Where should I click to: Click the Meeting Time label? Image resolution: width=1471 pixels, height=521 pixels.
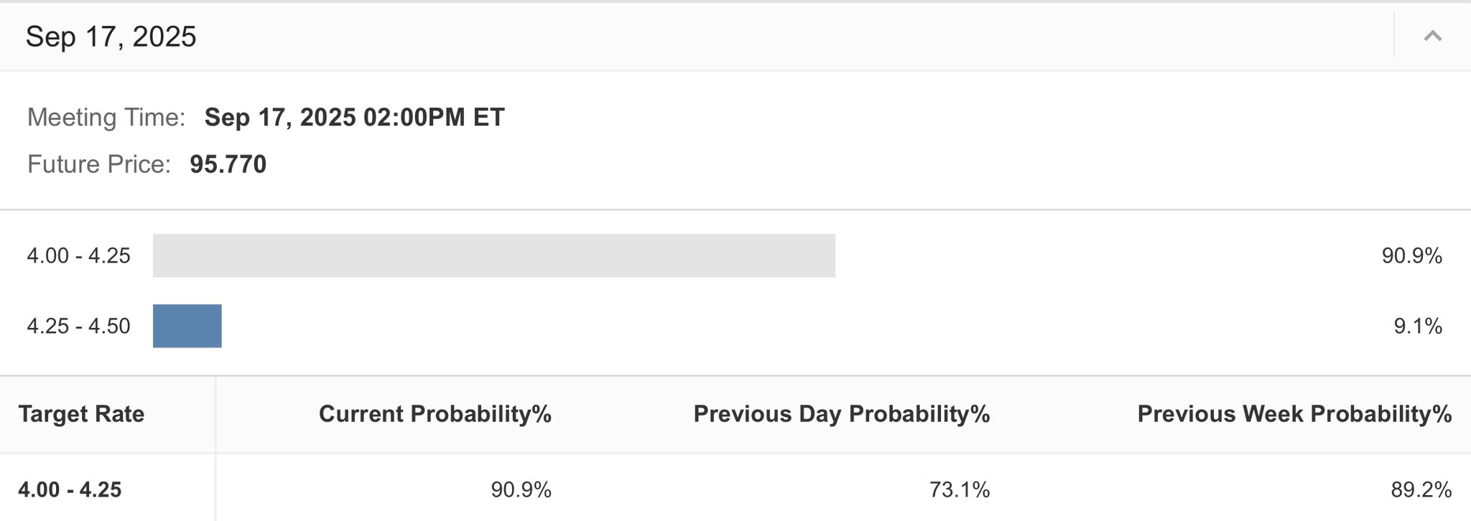tap(106, 117)
